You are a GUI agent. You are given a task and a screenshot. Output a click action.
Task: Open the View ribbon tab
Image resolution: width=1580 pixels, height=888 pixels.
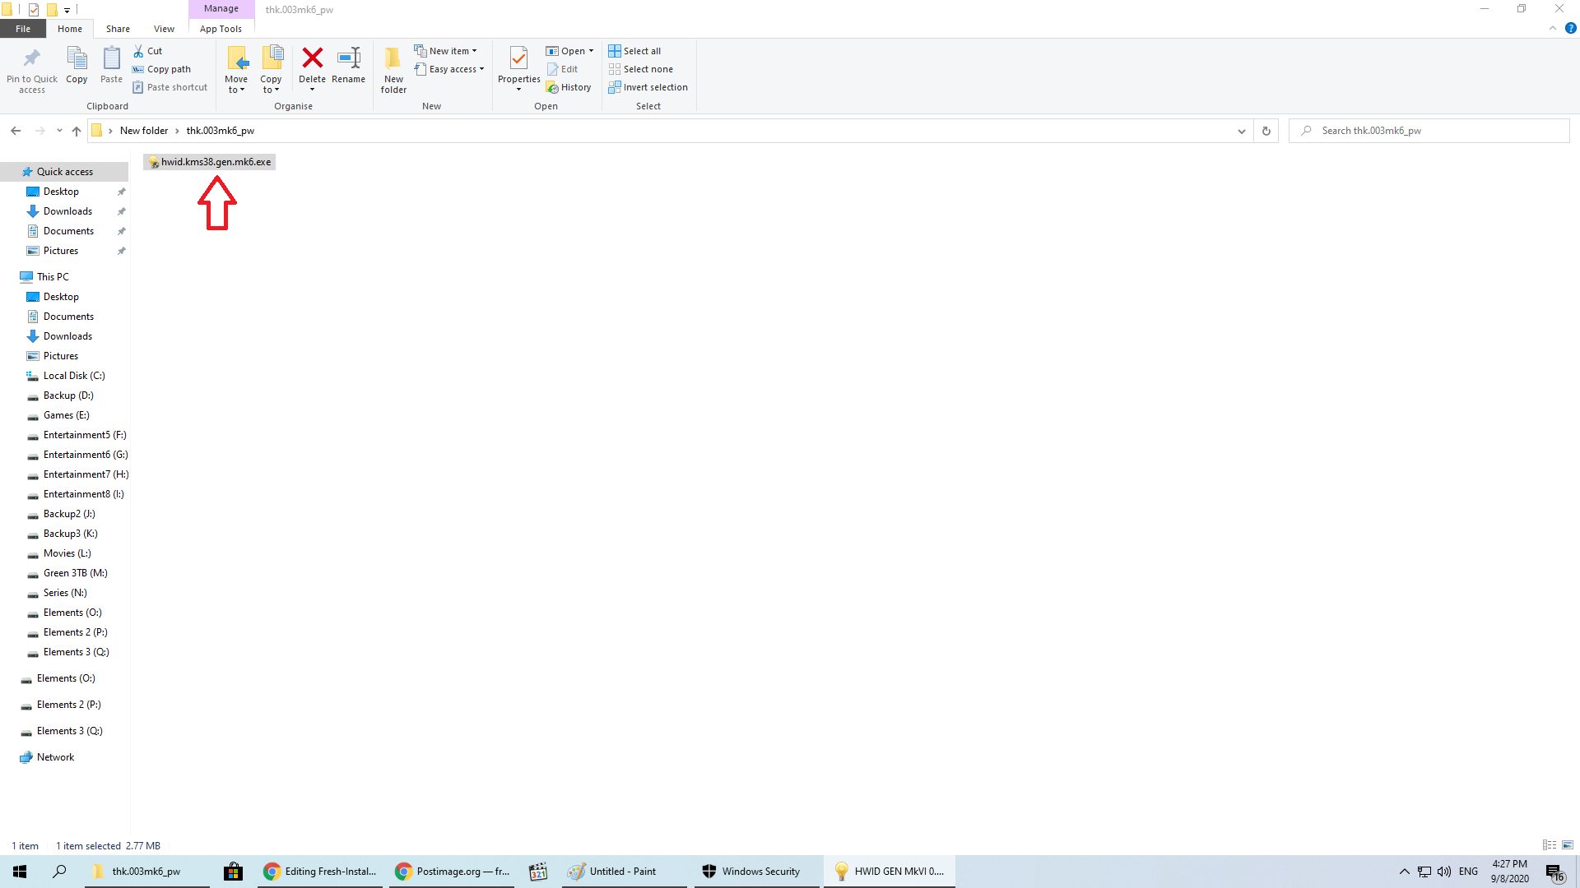tap(164, 29)
